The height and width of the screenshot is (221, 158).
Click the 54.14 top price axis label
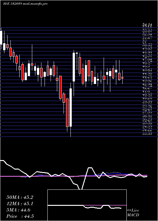point(147,25)
